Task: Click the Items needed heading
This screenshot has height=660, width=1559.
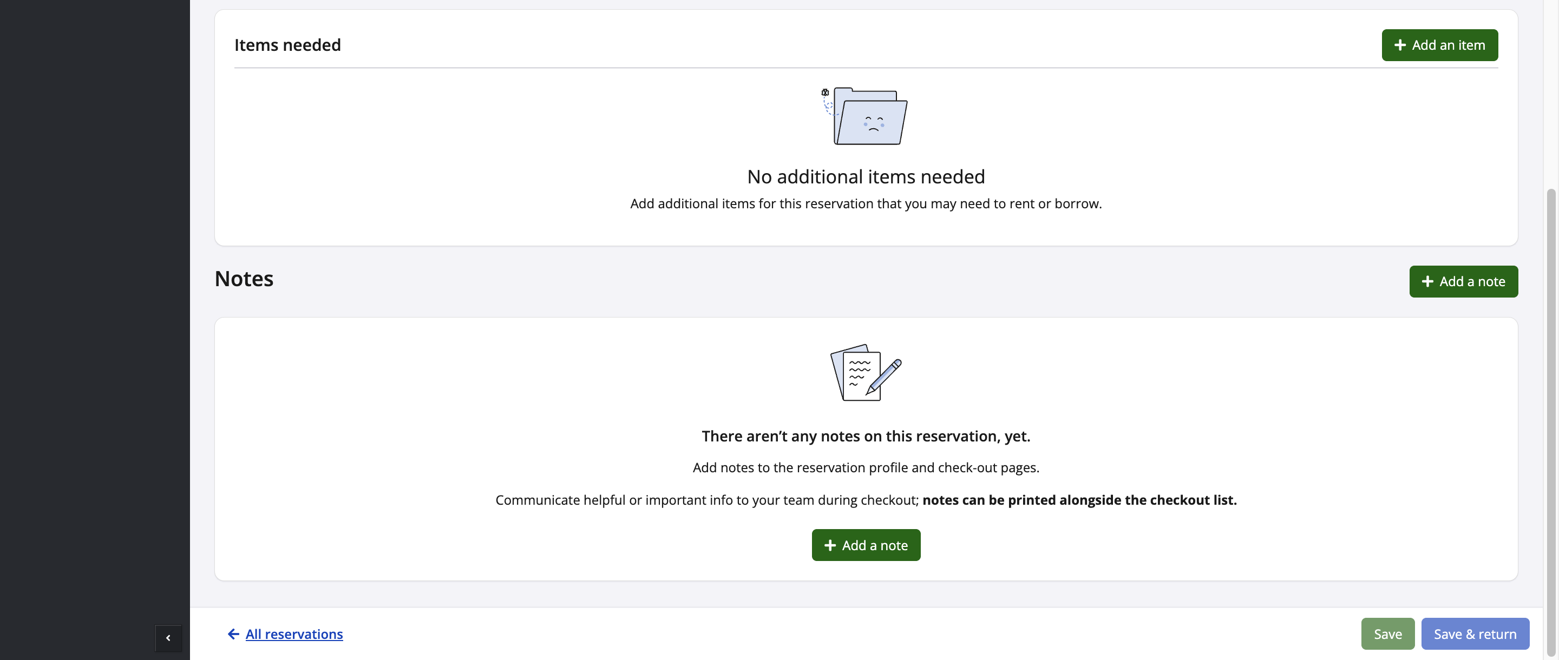Action: coord(287,45)
